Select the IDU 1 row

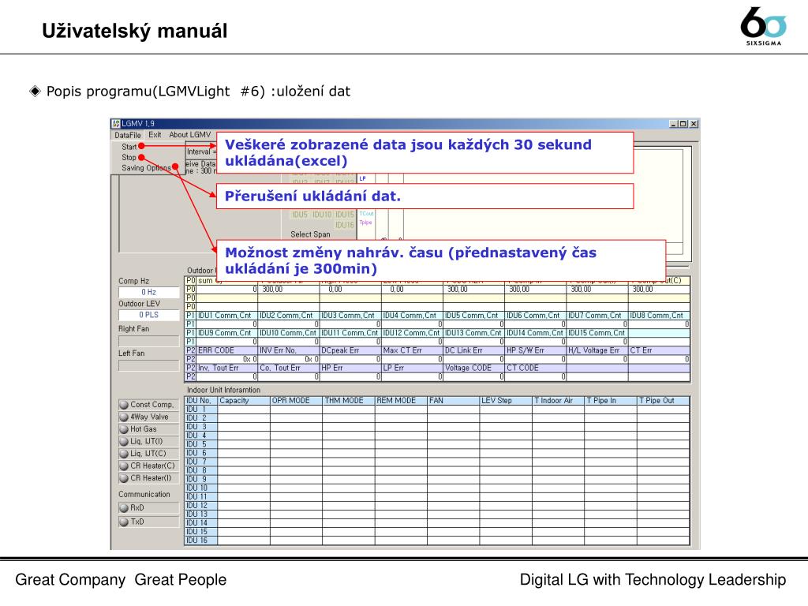point(437,410)
